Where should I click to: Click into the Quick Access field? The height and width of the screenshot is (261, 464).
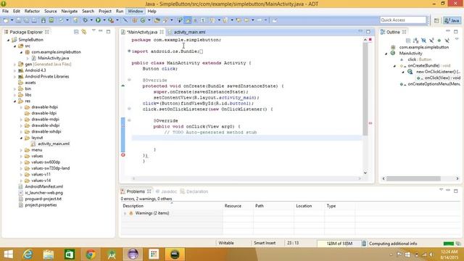[403, 20]
